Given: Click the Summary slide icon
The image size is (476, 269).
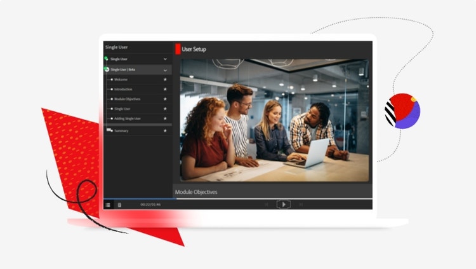Looking at the screenshot, I should point(109,130).
